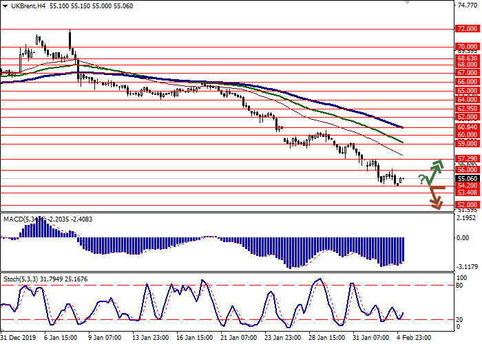Screen dimensions: 482x344
Task: Click the 52.000 support level label
Action: [467, 205]
